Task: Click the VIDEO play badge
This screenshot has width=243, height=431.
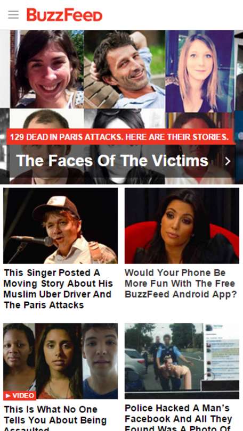Action: (x=20, y=395)
